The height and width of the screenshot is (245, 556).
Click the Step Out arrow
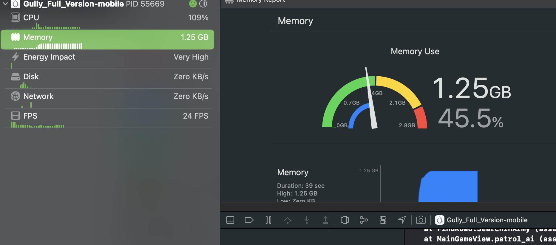pyautogui.click(x=325, y=220)
